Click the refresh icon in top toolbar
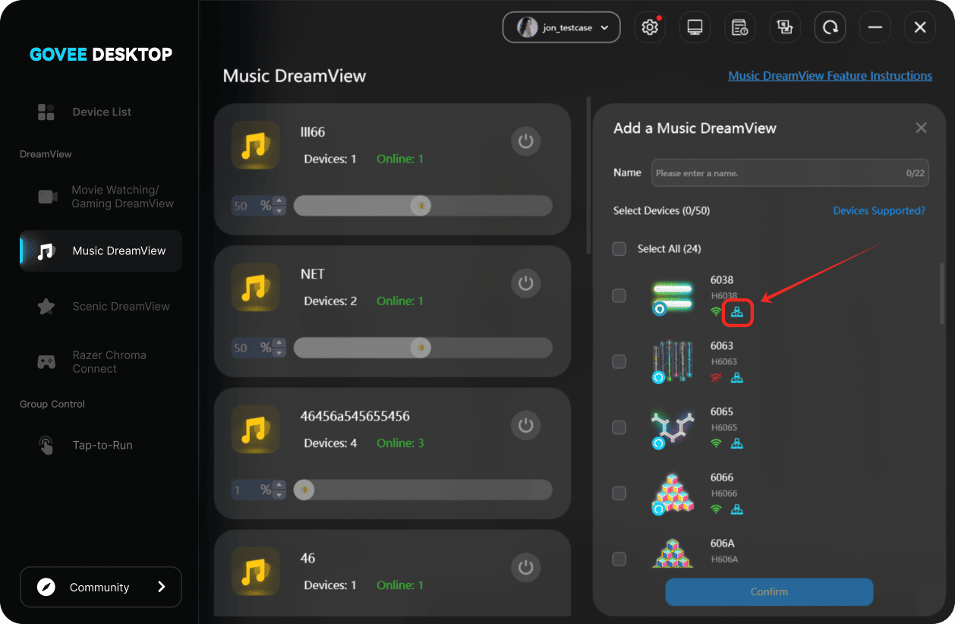Image resolution: width=955 pixels, height=624 pixels. (830, 27)
